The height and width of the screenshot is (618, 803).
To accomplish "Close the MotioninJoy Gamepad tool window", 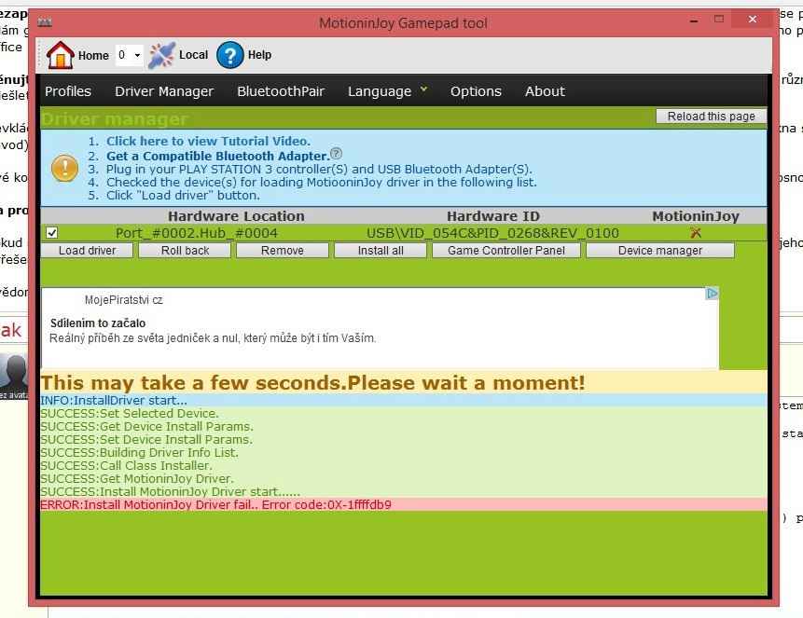I will (x=752, y=20).
